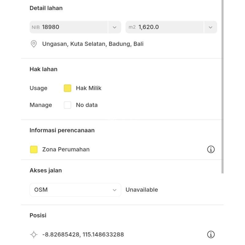Click the Zona Perumahan label

click(x=66, y=149)
